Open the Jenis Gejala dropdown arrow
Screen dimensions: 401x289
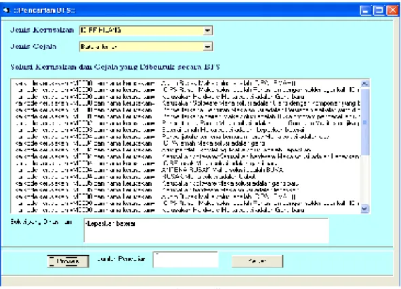(207, 47)
